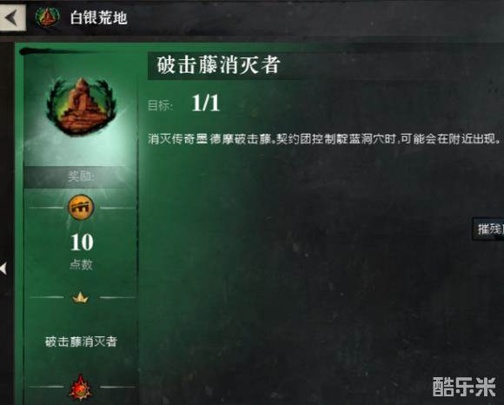Click the 点数 points label

point(81,264)
